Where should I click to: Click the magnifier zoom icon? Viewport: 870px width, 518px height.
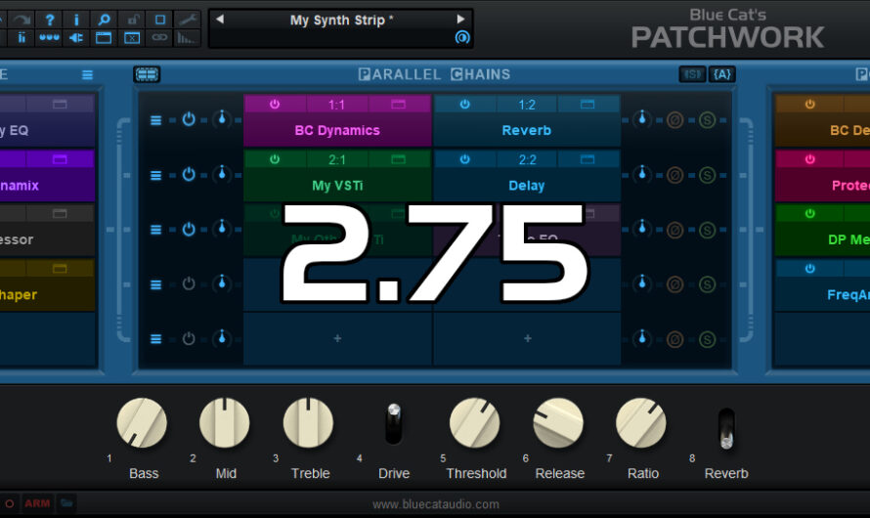point(104,20)
